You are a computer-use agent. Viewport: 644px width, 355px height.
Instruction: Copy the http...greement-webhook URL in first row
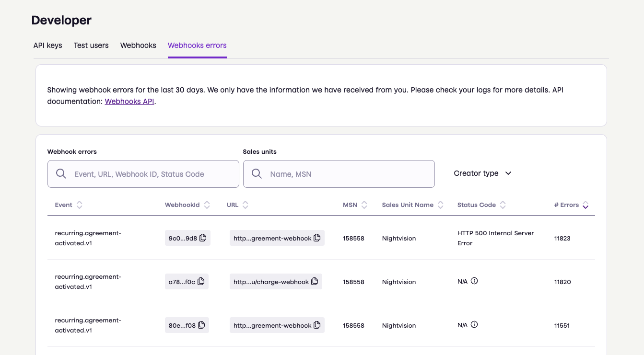(317, 237)
